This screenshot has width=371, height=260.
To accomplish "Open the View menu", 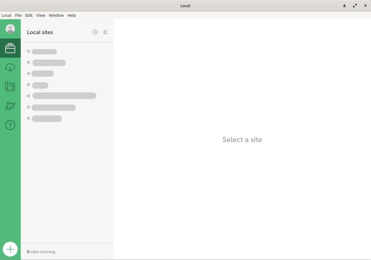I will click(x=41, y=15).
